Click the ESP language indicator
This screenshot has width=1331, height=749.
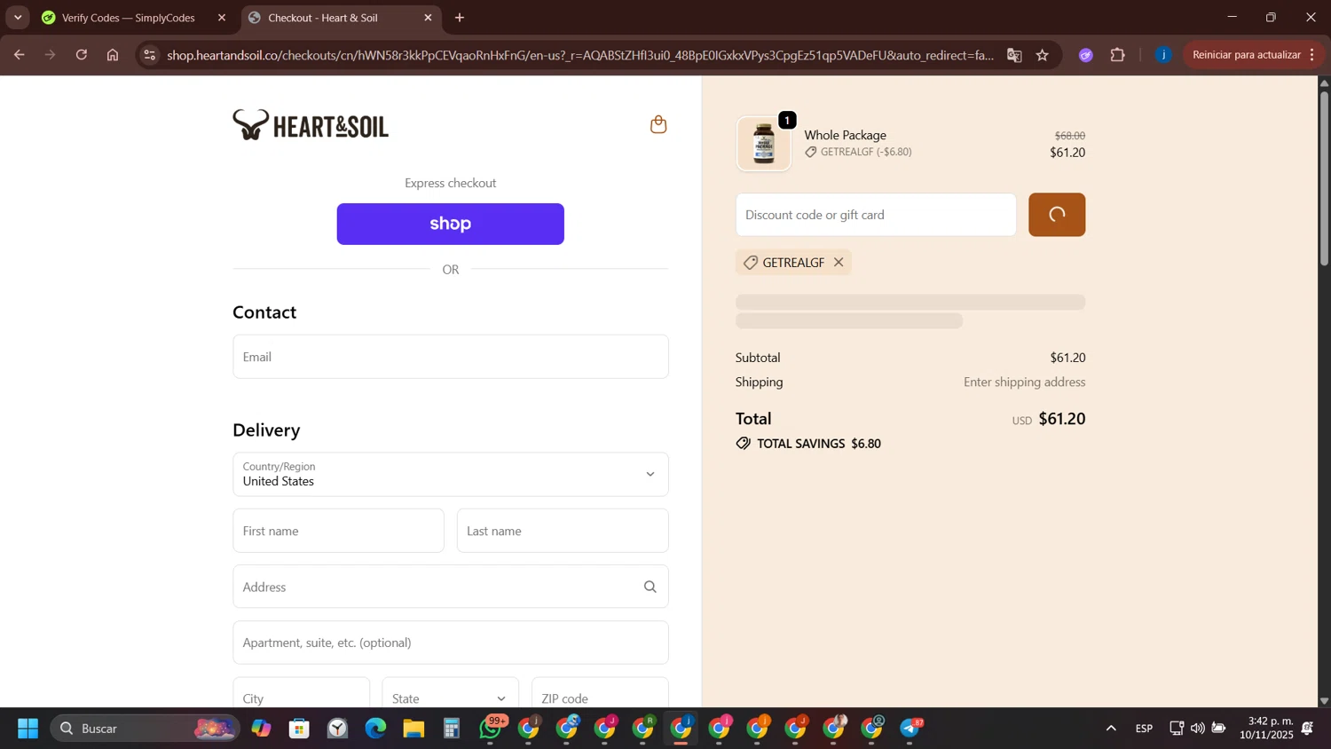point(1144,729)
